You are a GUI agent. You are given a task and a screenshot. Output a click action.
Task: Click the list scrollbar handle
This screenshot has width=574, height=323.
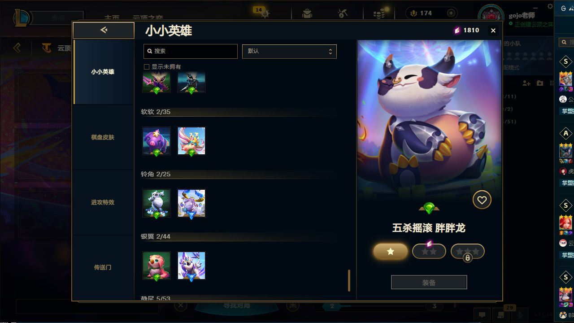(x=349, y=280)
